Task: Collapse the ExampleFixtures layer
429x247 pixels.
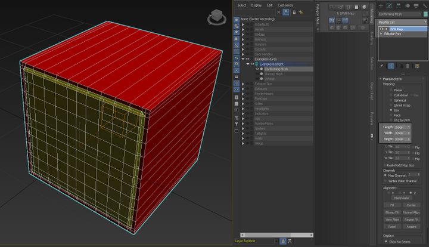Action: click(x=243, y=59)
